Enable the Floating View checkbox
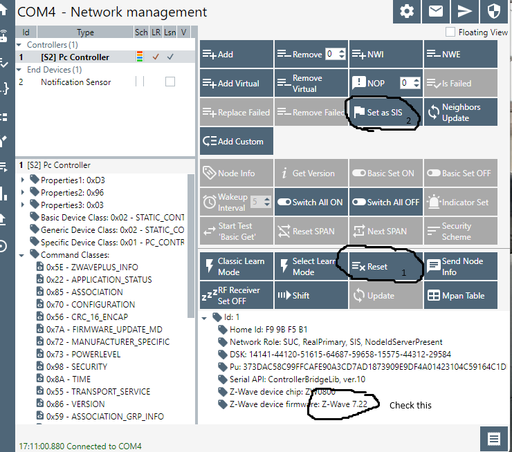 click(x=450, y=32)
